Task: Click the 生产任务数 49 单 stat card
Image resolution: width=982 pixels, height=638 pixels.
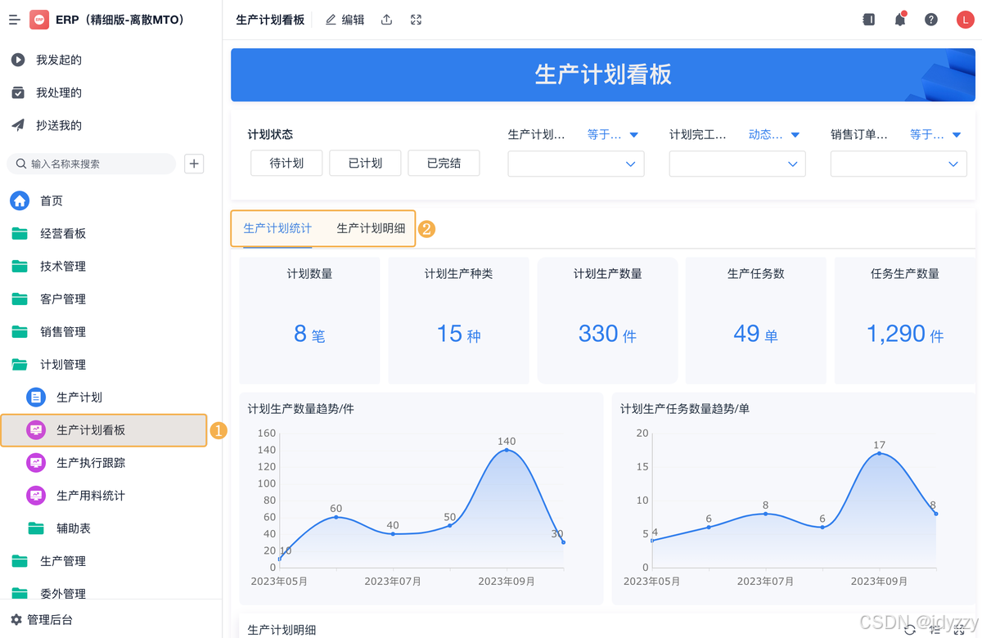Action: point(756,321)
